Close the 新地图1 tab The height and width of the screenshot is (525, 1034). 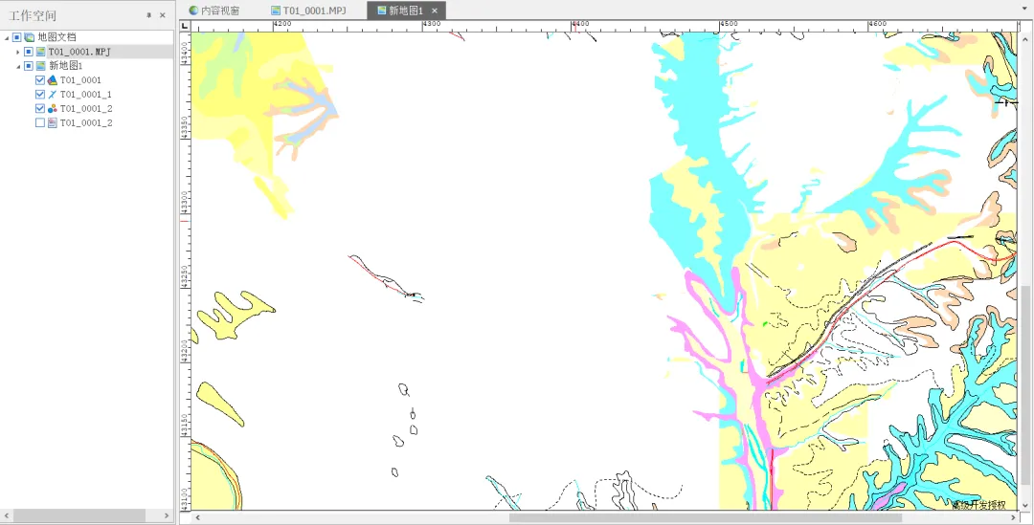tap(435, 11)
